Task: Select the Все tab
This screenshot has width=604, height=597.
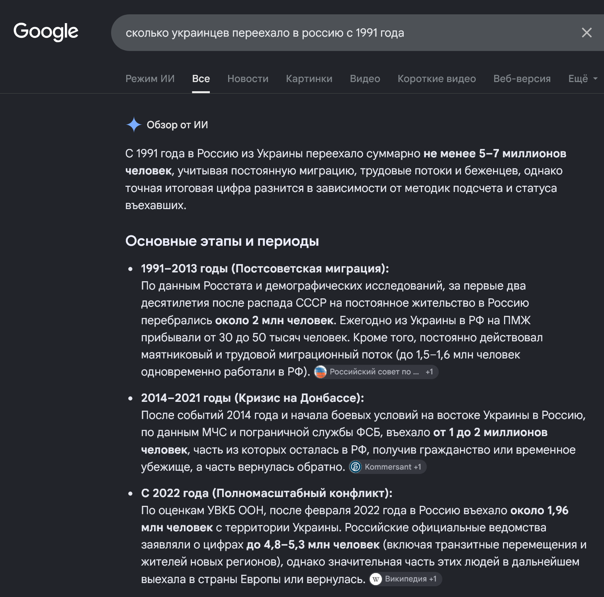Action: tap(201, 78)
